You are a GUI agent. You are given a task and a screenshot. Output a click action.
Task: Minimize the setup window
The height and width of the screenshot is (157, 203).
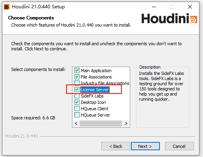point(154,7)
